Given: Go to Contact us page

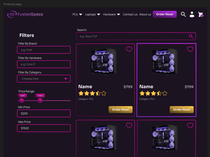Looking at the screenshot, I should point(130,14).
